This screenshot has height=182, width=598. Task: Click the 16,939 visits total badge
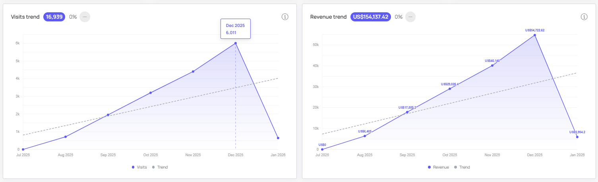click(x=54, y=17)
